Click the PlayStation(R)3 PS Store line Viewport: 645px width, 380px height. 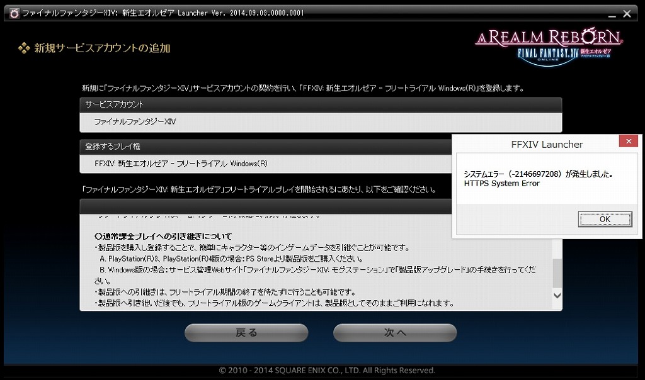click(x=231, y=259)
